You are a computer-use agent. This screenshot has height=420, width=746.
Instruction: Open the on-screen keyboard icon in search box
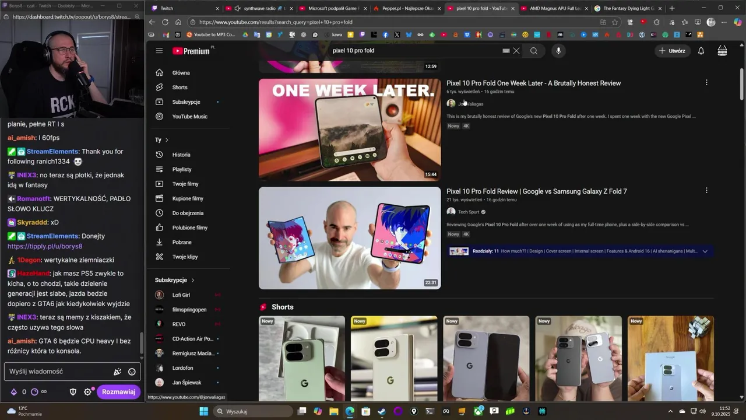point(506,51)
